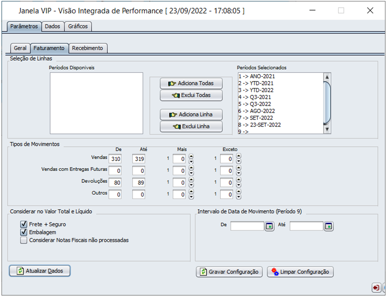Click the Vendas De input field
Image resolution: width=387 pixels, height=296 pixels.
tap(115, 159)
